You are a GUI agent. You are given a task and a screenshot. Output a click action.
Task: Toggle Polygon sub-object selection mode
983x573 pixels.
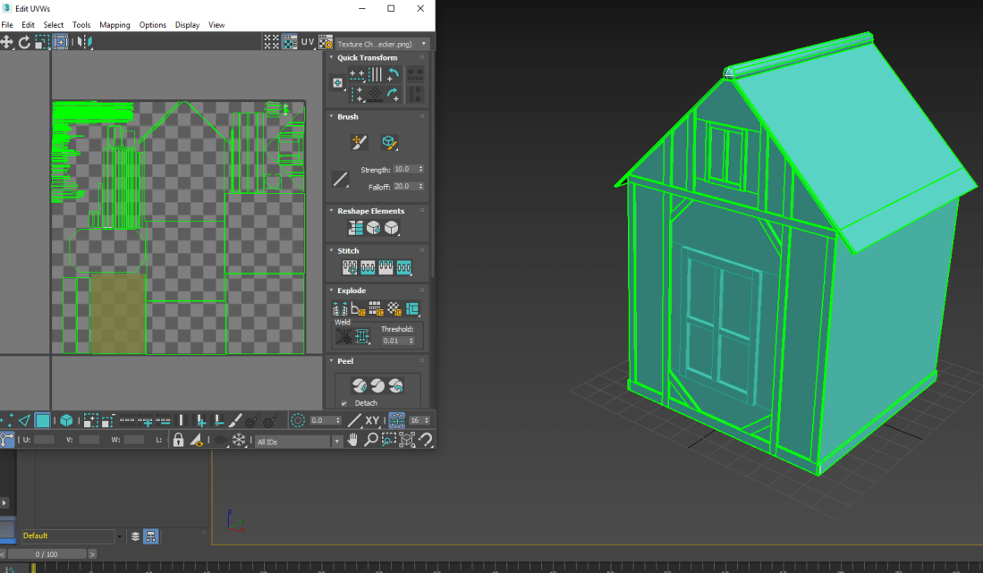tap(42, 420)
